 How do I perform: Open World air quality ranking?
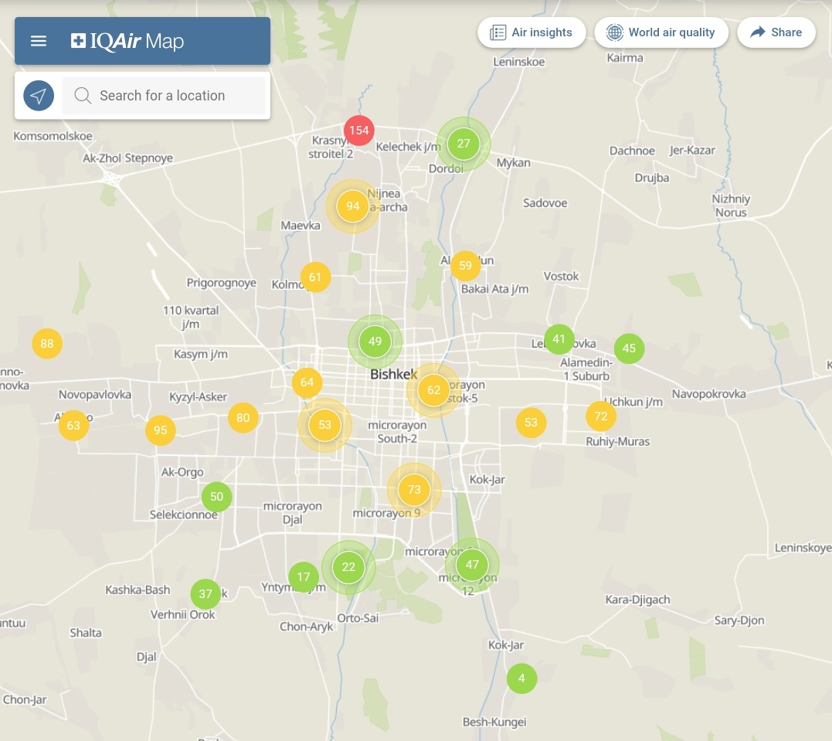tap(661, 32)
